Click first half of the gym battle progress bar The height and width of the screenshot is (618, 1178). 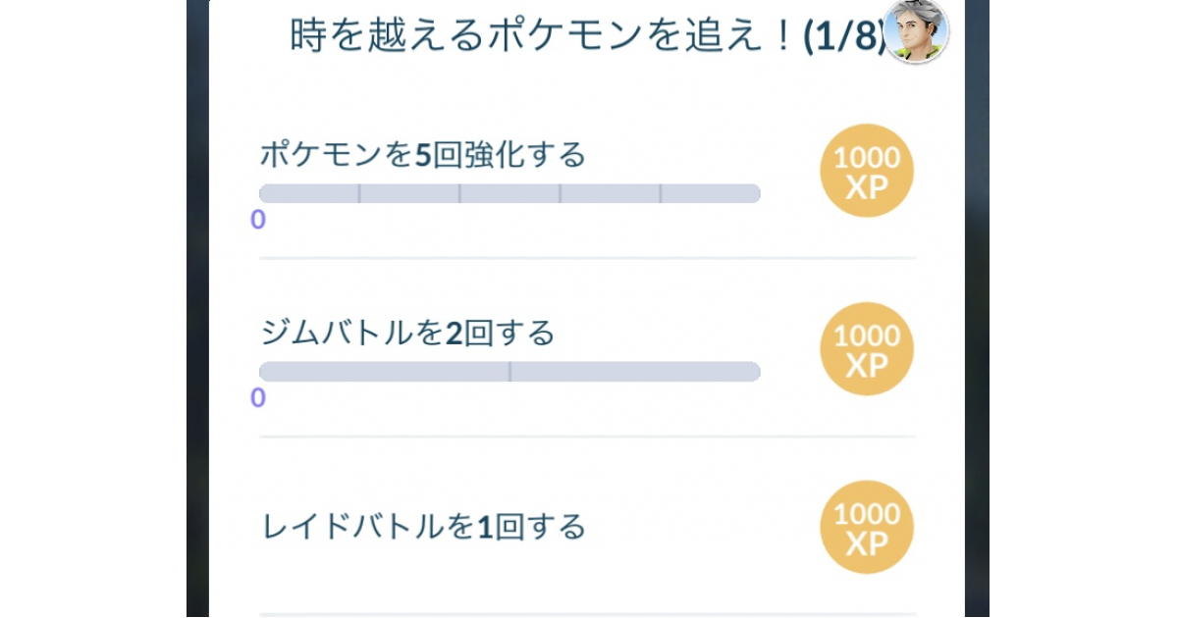tap(384, 372)
